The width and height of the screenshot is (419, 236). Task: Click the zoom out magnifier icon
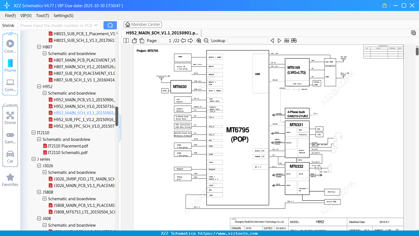click(206, 40)
